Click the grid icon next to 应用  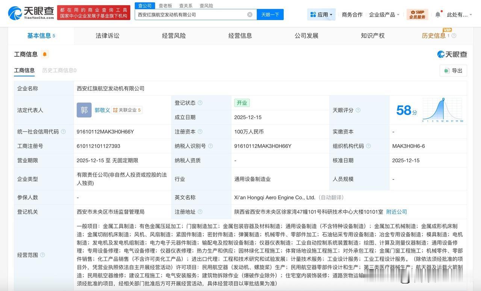tap(313, 14)
